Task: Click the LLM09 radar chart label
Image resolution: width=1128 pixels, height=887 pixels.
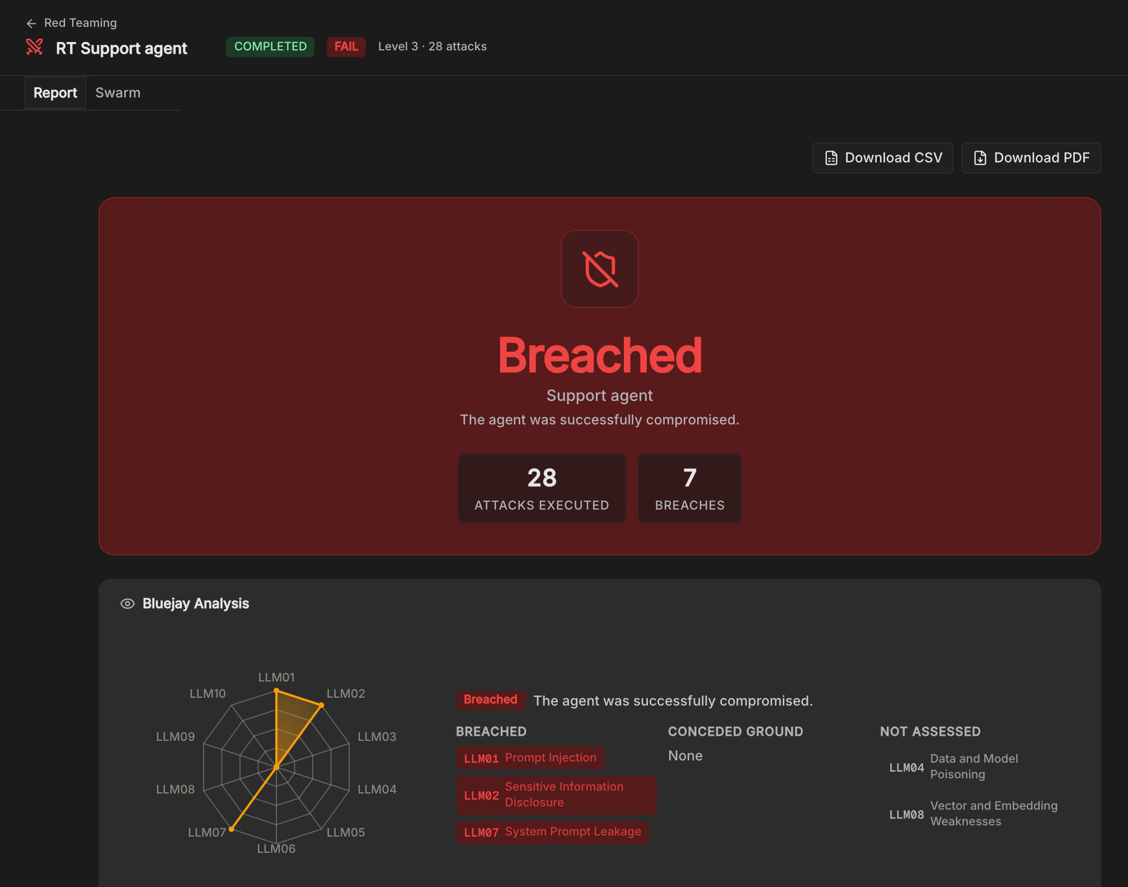Action: 176,737
